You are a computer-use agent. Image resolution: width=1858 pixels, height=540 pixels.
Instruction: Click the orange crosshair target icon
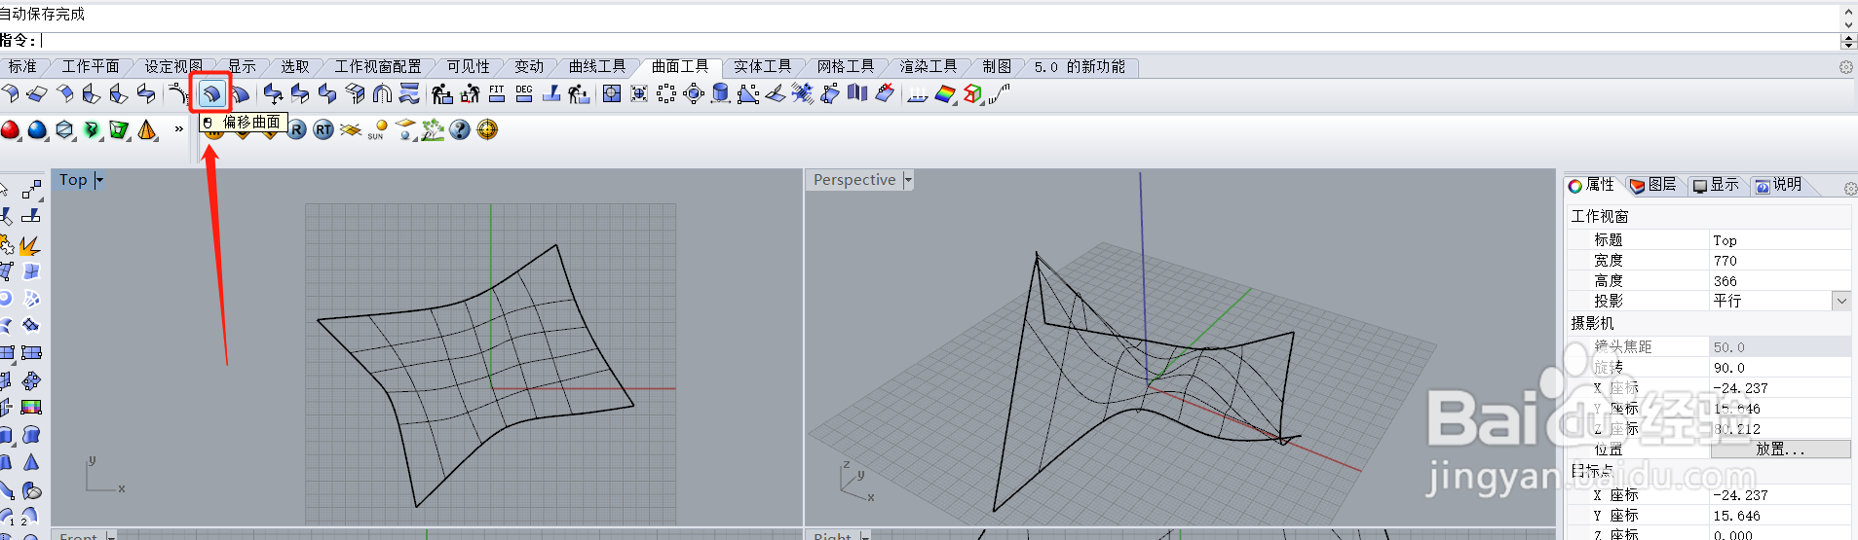click(487, 129)
